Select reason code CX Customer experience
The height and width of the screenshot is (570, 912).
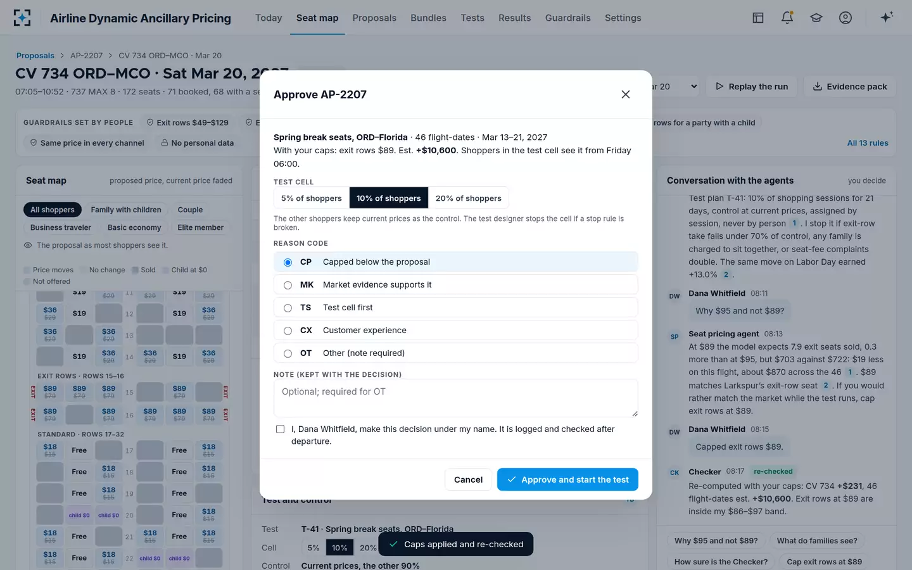coord(456,331)
